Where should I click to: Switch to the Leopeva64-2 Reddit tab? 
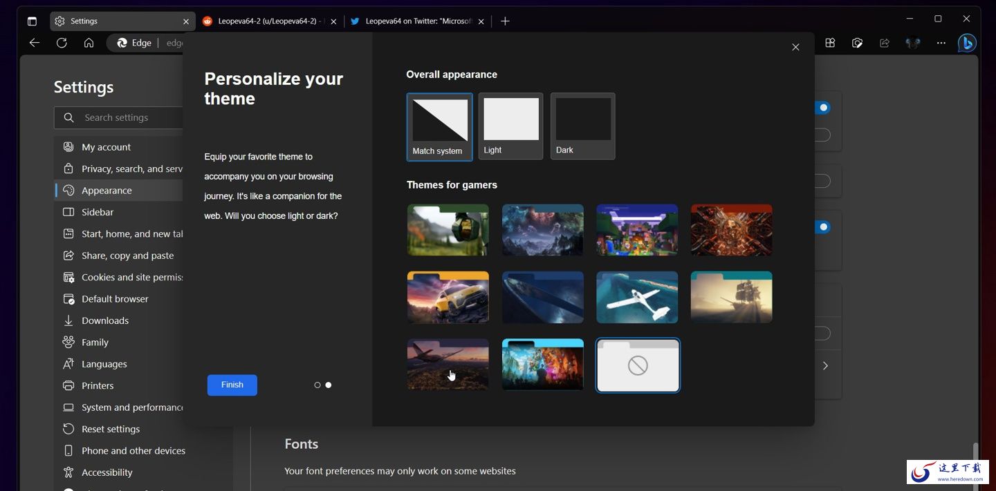(270, 21)
